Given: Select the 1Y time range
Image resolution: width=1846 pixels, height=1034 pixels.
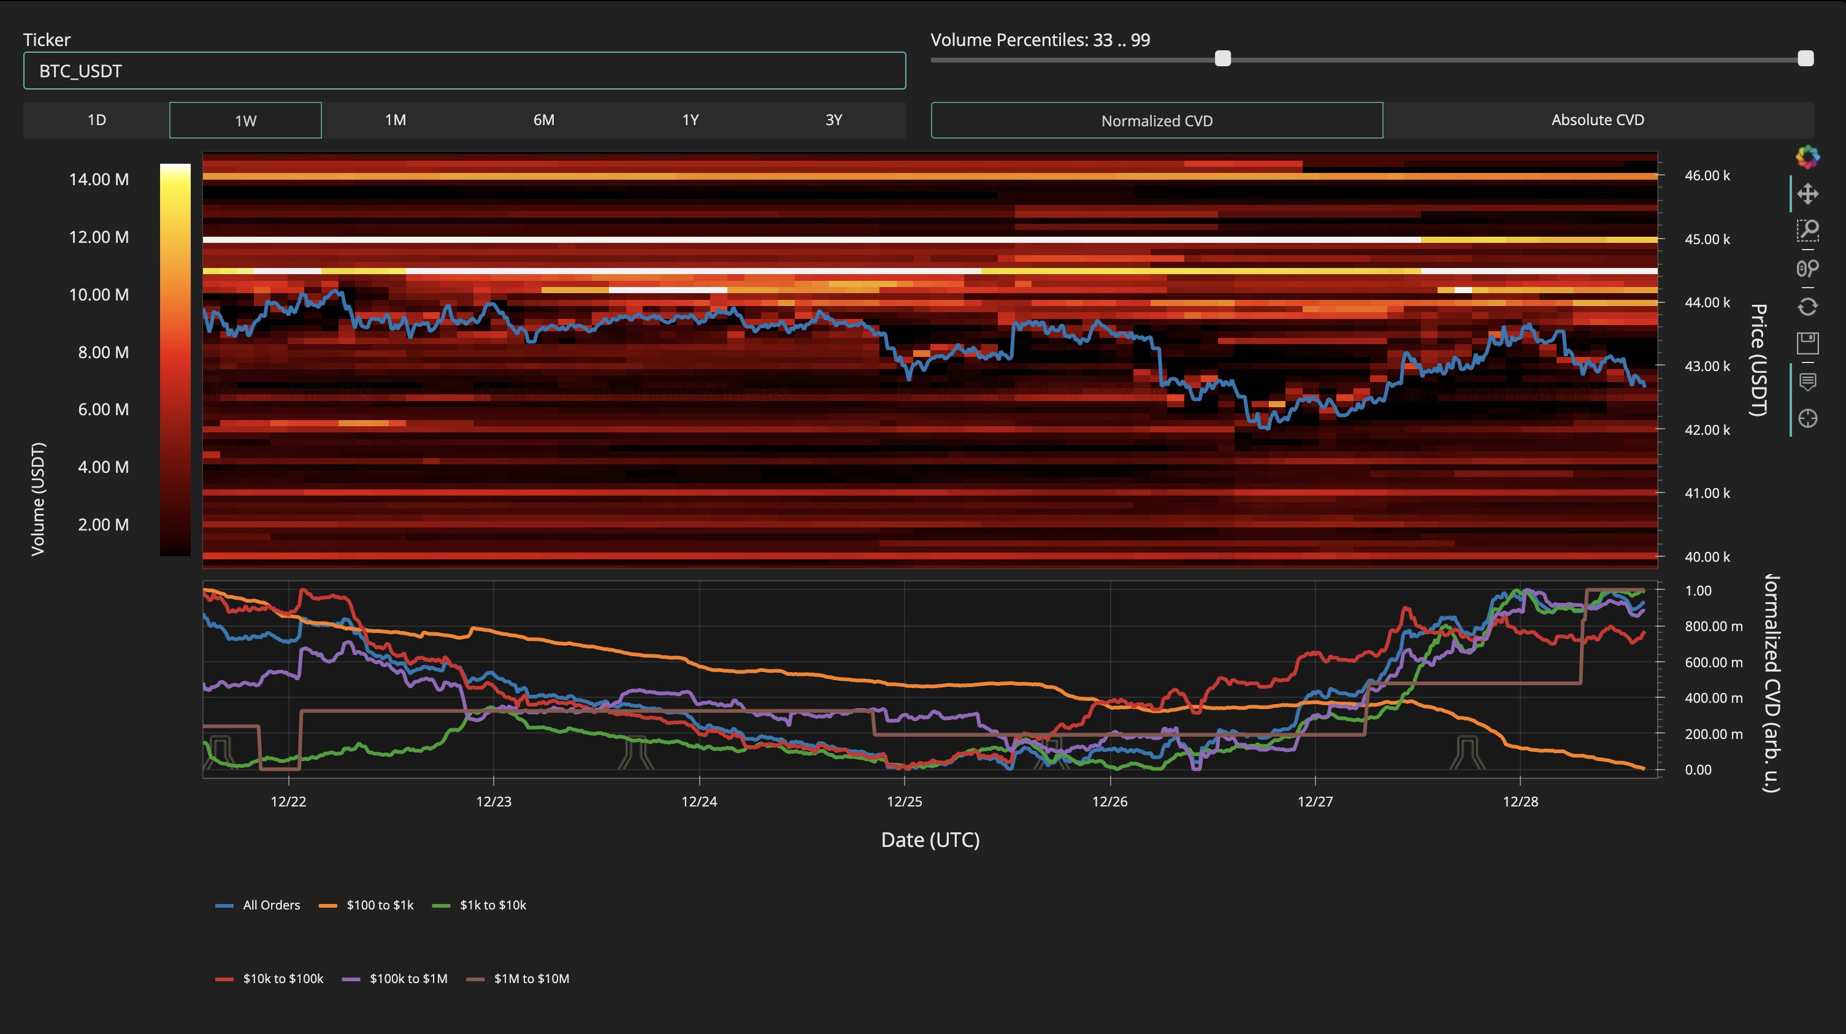Looking at the screenshot, I should coord(690,120).
